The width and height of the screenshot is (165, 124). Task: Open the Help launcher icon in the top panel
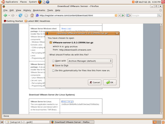click(x=48, y=2)
